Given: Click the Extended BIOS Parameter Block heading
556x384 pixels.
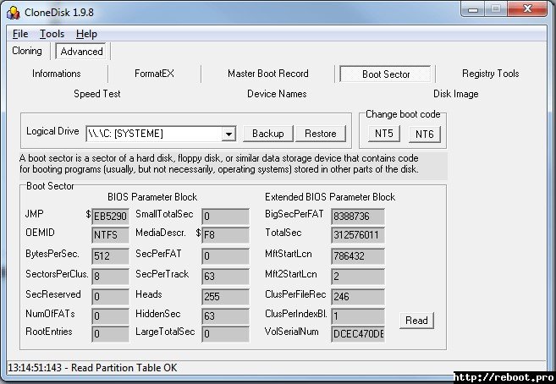Looking at the screenshot, I should point(330,197).
